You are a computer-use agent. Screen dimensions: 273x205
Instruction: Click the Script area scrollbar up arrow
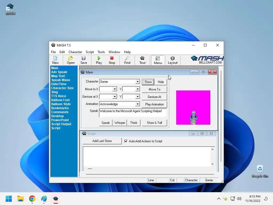(212, 149)
